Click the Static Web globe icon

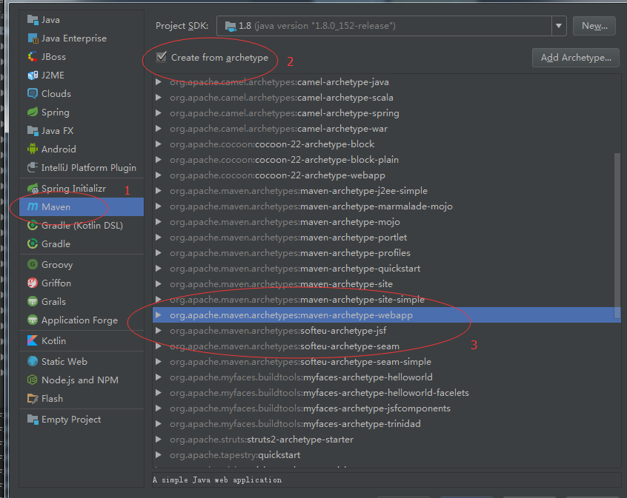point(33,362)
